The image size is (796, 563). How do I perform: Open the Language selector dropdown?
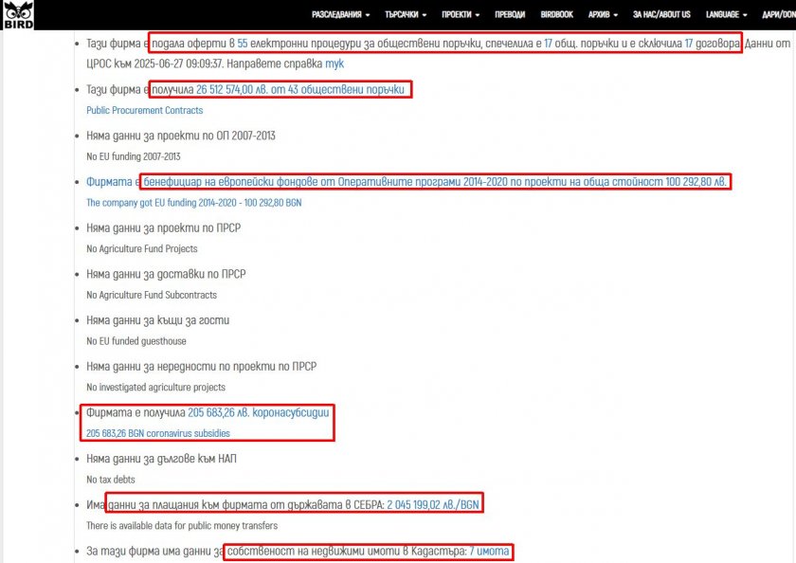[727, 15]
